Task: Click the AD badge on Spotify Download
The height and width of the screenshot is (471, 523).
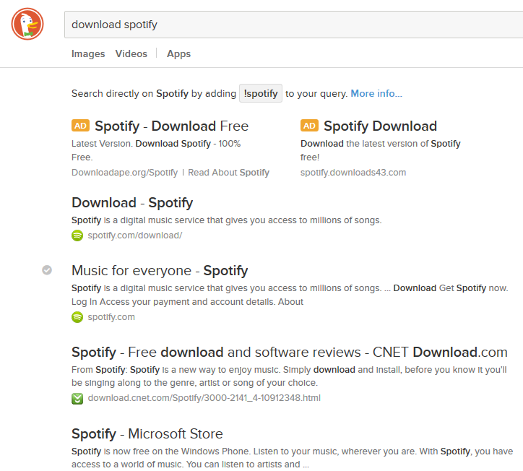Action: (309, 126)
